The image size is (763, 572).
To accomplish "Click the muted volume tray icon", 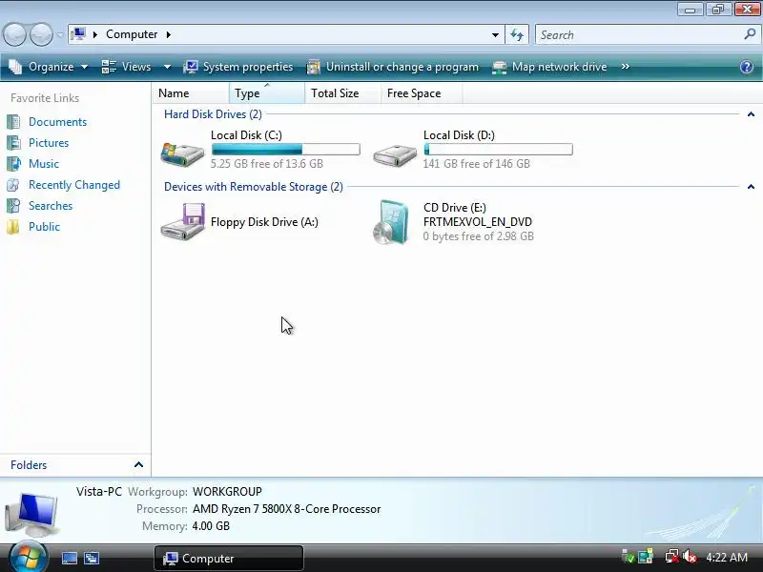I will 689,557.
